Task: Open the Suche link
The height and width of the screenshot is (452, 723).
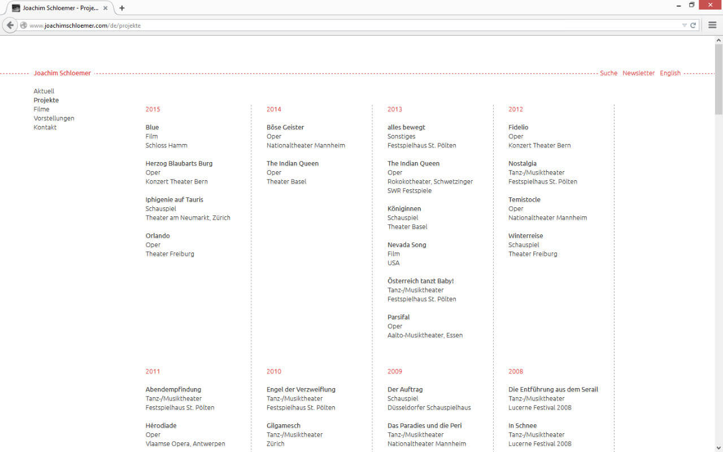Action: [608, 73]
